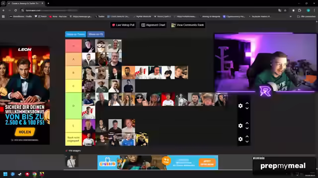Reload the tier list page
The width and height of the screenshot is (318, 178).
pos(15,10)
